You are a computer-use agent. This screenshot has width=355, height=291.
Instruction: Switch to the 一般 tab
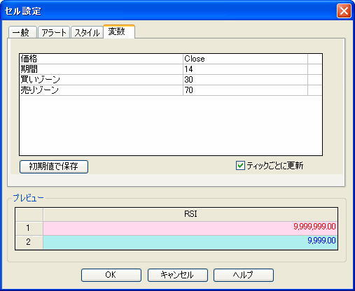22,32
